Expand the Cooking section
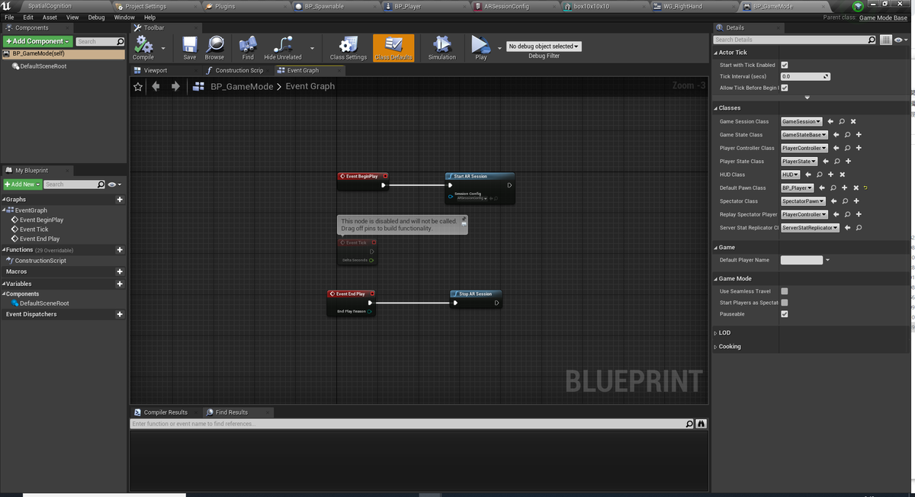The image size is (915, 497). click(x=716, y=347)
